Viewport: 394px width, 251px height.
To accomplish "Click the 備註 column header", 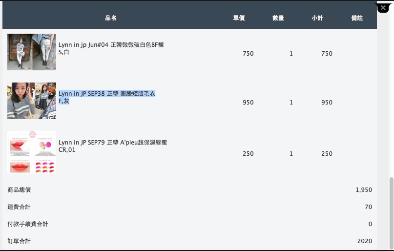I will click(357, 18).
